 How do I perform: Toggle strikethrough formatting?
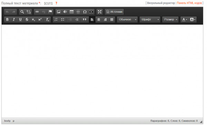[x=27, y=20]
